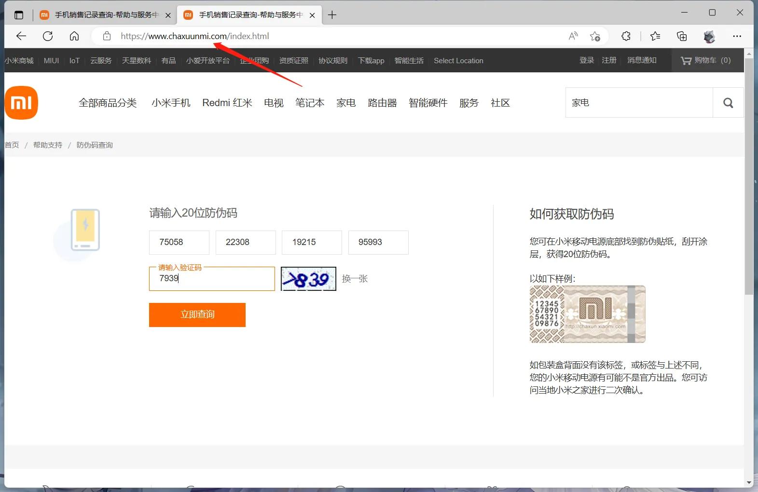Add page to favorites star icon

(x=595, y=36)
